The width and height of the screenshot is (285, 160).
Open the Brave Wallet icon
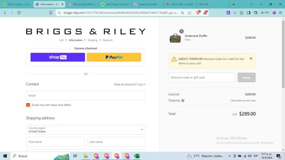pyautogui.click(x=256, y=13)
